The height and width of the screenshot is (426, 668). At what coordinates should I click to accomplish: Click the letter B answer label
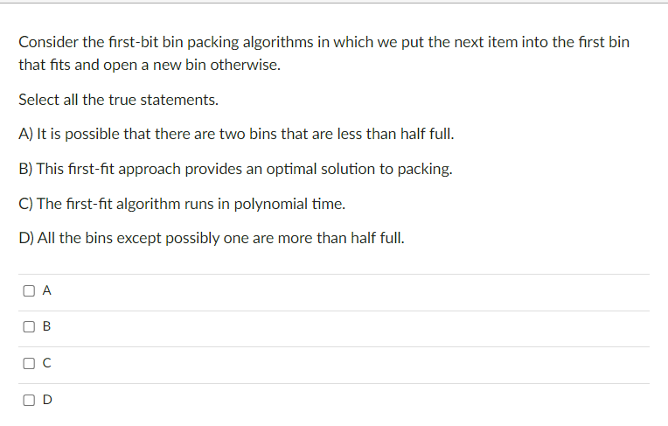47,326
